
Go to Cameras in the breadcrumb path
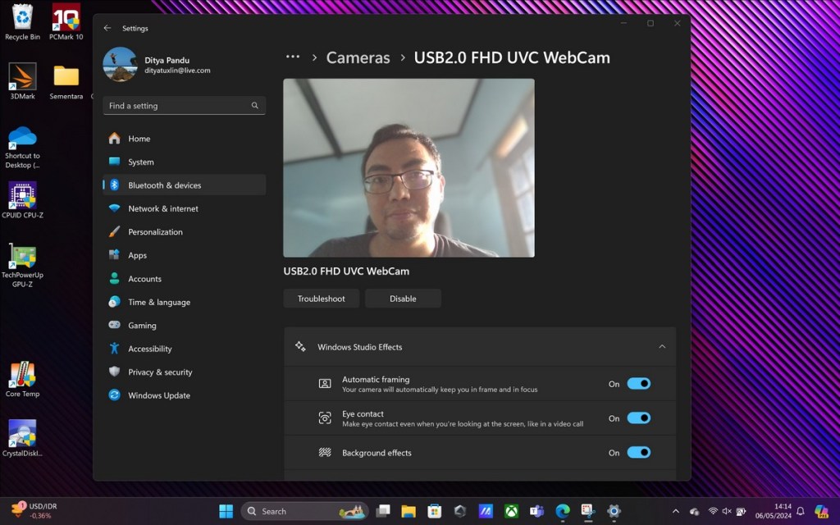click(358, 57)
